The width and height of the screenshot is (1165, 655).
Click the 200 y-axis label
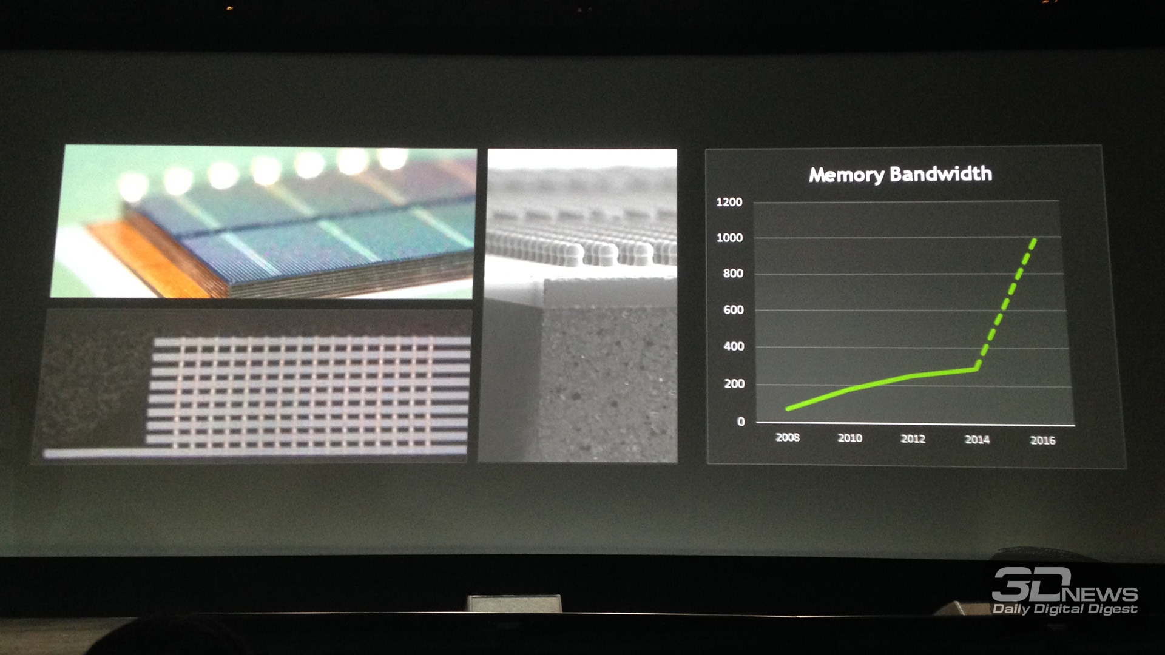[734, 384]
